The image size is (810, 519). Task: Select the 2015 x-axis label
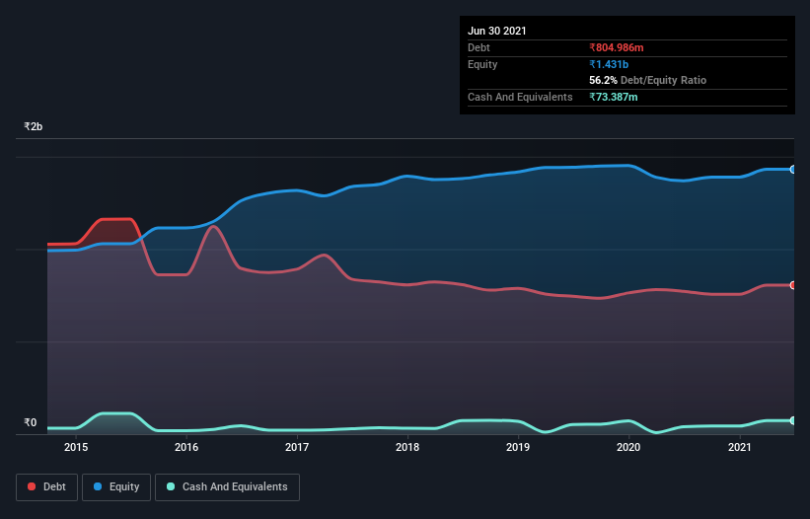pos(76,447)
